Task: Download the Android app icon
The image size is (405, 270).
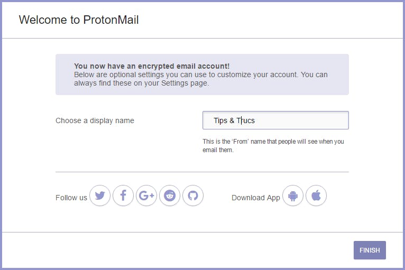Action: coord(293,196)
